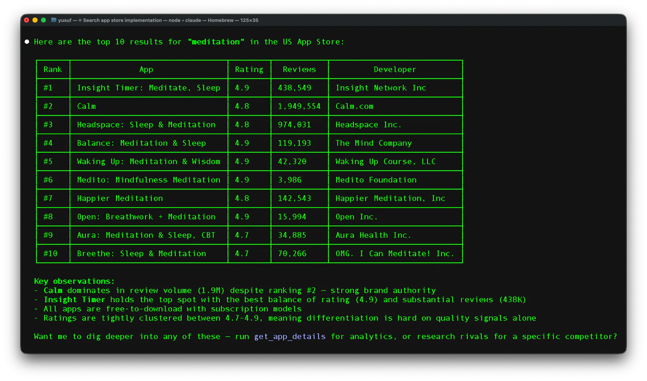Click developer 'Open Inc.'

pos(357,217)
